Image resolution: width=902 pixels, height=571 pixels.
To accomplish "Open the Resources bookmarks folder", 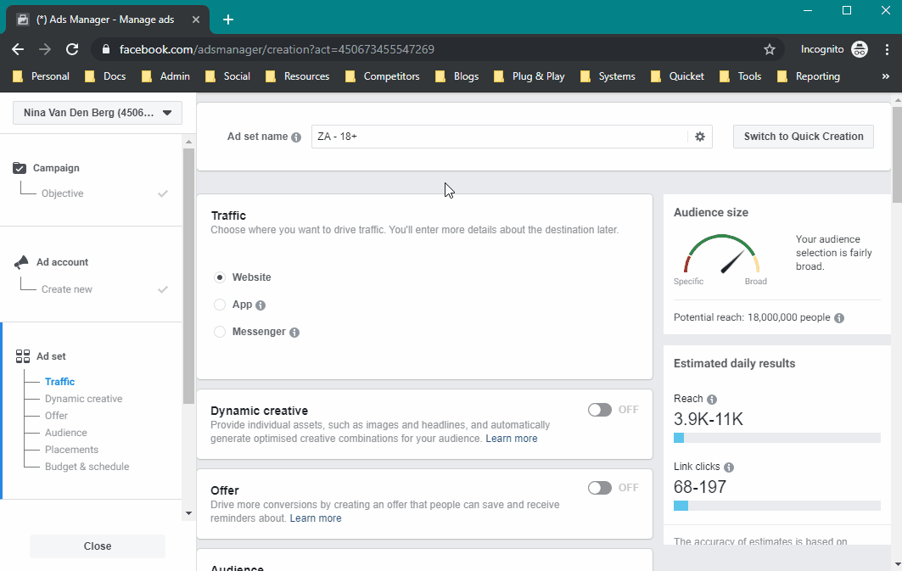I will click(x=297, y=76).
